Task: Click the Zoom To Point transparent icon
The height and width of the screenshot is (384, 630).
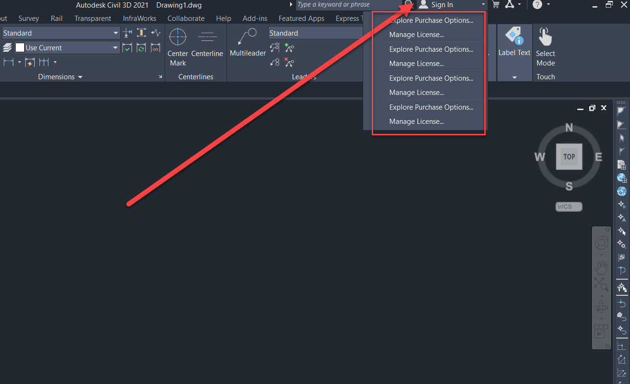Action: (x=621, y=244)
